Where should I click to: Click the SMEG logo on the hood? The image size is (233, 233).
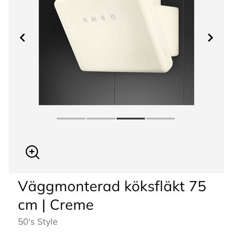pos(99,18)
